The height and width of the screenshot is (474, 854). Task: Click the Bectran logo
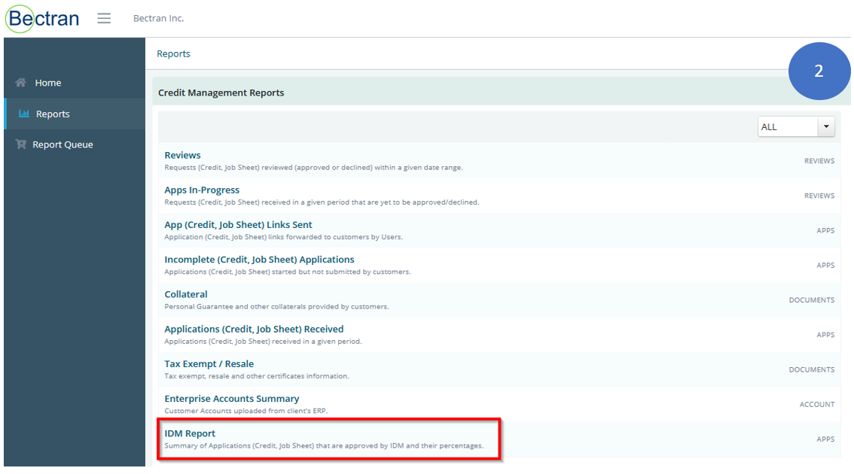pos(42,19)
